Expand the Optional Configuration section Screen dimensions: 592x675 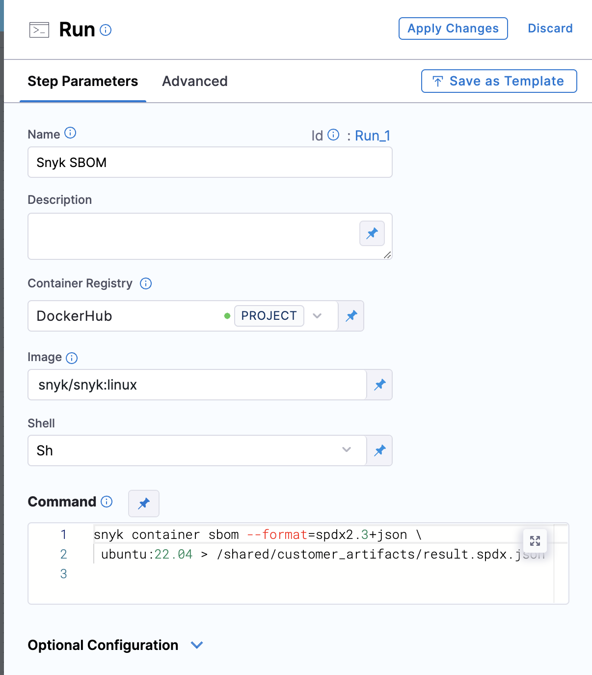197,645
